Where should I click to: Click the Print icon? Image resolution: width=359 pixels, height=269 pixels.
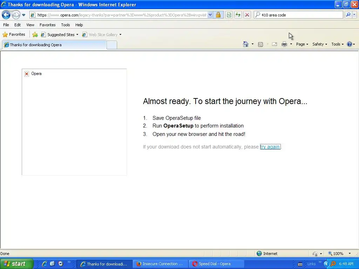(284, 44)
